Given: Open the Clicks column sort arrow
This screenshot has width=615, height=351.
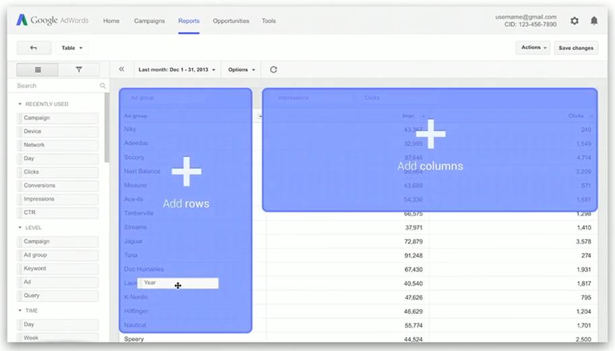Looking at the screenshot, I should click(x=591, y=116).
